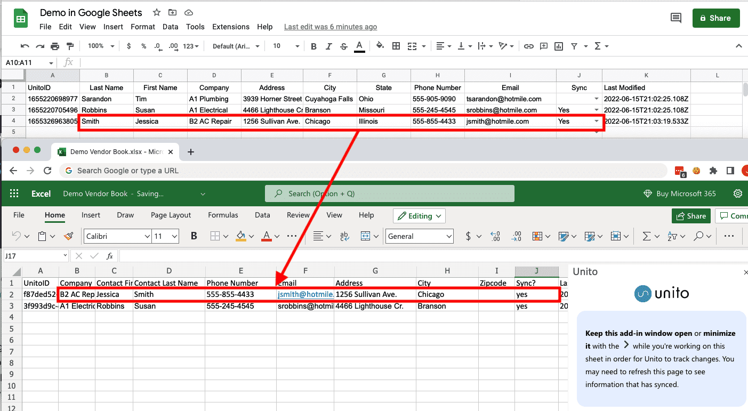The height and width of the screenshot is (411, 748).
Task: Open the Last edit was 6 minutes ago link
Action: click(331, 27)
